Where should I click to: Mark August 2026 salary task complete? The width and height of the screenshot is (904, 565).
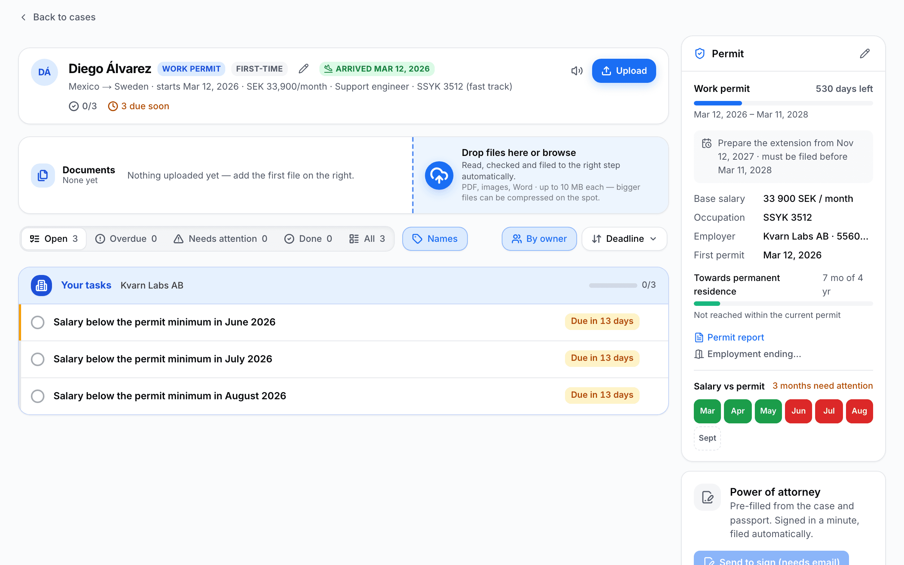click(x=38, y=396)
